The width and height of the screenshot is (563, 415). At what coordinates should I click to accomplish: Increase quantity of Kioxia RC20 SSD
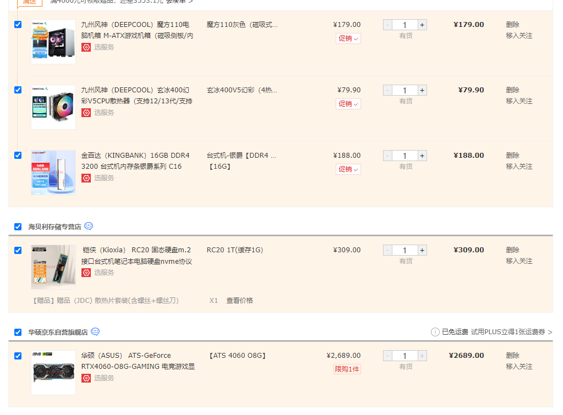tap(422, 250)
